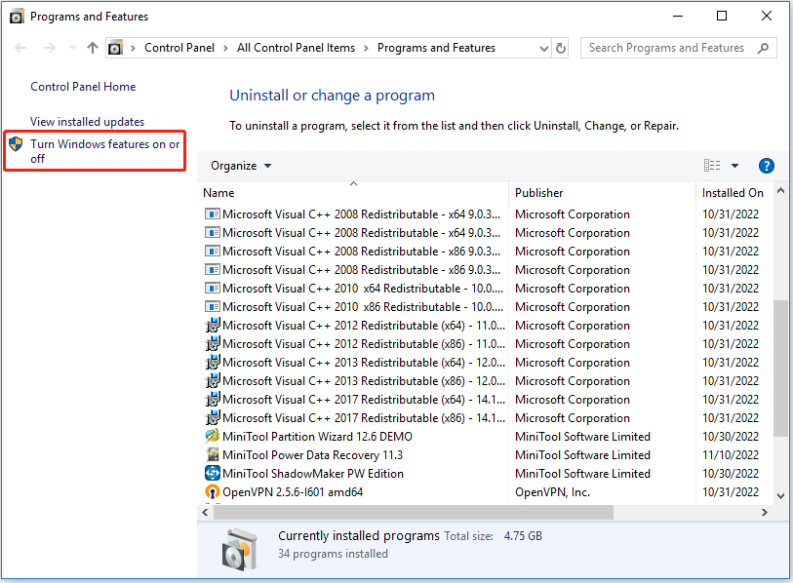Expand the view options dropdown arrow
This screenshot has height=583, width=793.
(735, 165)
